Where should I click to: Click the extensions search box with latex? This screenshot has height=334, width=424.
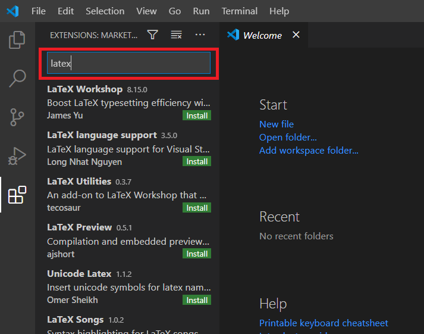pyautogui.click(x=128, y=63)
